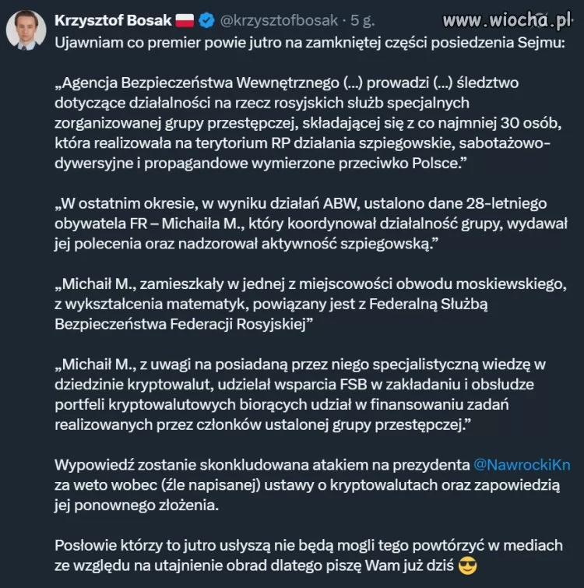Click the closing paragraph starting "Posłowie którzy"
Image resolution: width=584 pixels, height=588 pixels.
[x=308, y=555]
